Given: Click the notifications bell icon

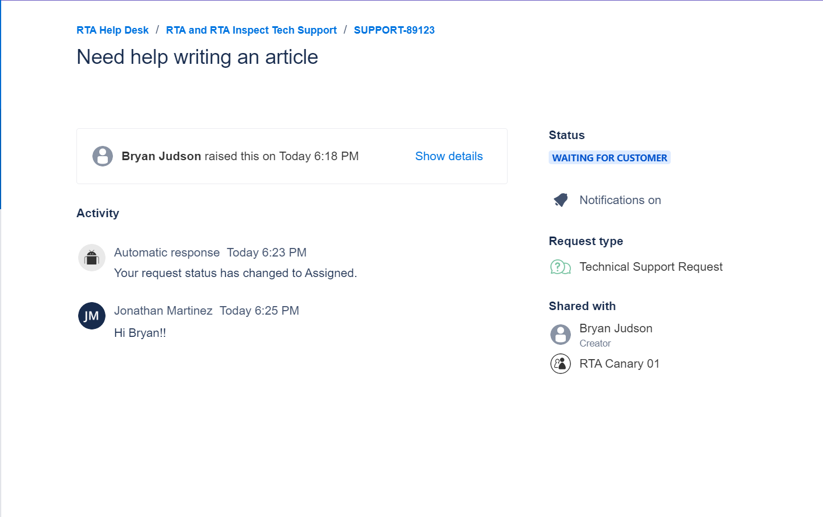Looking at the screenshot, I should click(x=561, y=200).
